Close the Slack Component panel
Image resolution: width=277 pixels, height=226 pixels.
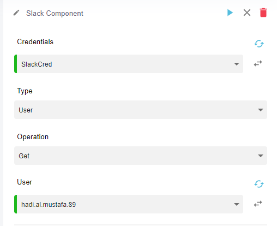coord(247,13)
